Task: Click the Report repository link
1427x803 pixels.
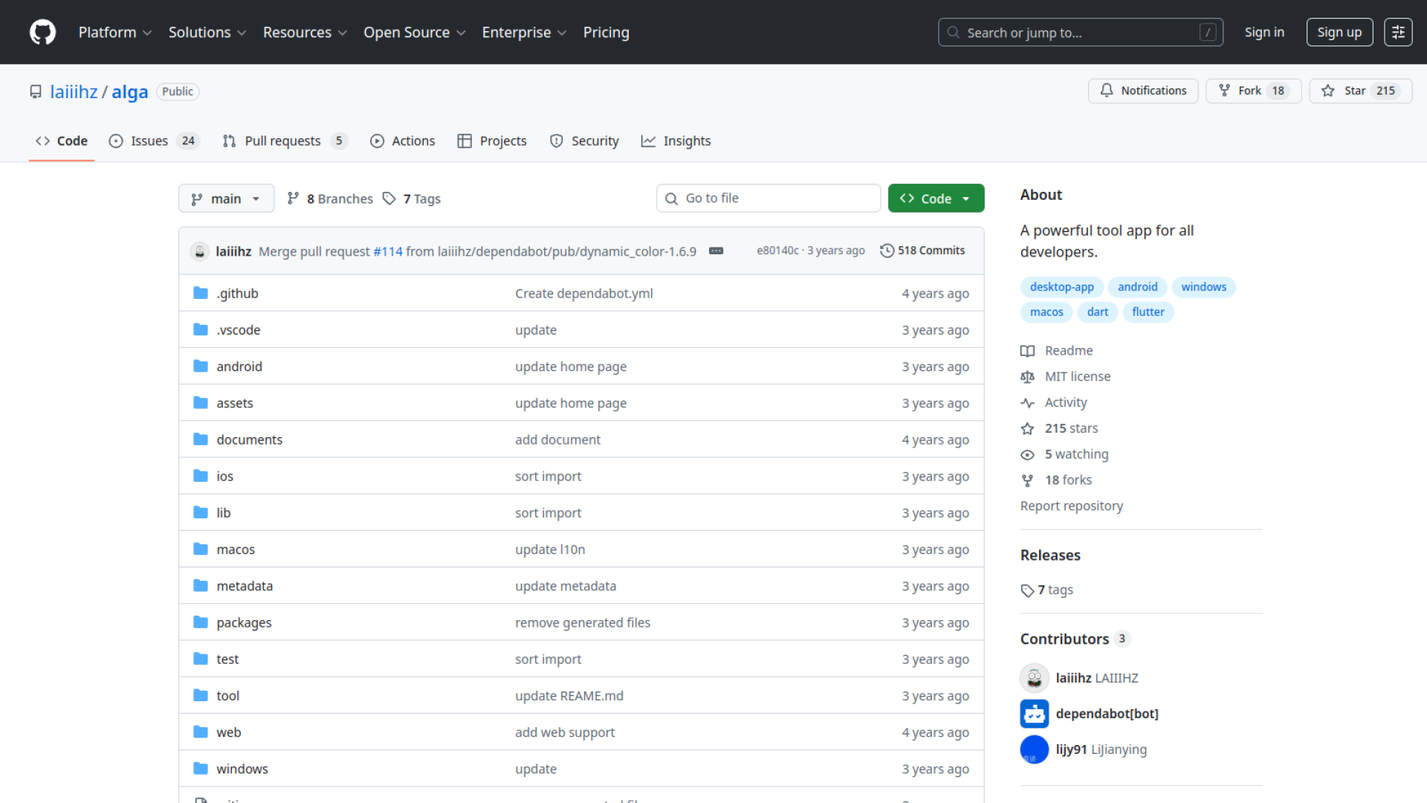Action: (1071, 506)
